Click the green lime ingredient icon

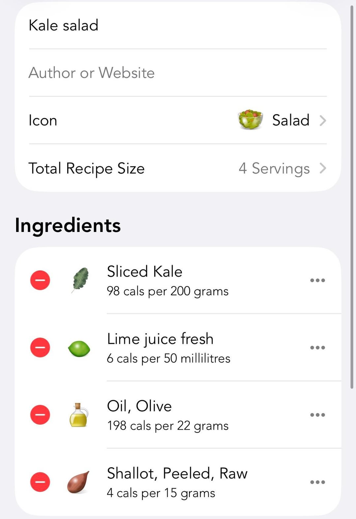pos(79,348)
